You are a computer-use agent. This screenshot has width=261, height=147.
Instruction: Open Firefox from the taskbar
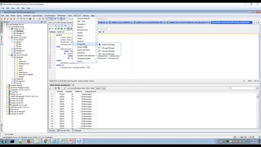click(x=29, y=141)
